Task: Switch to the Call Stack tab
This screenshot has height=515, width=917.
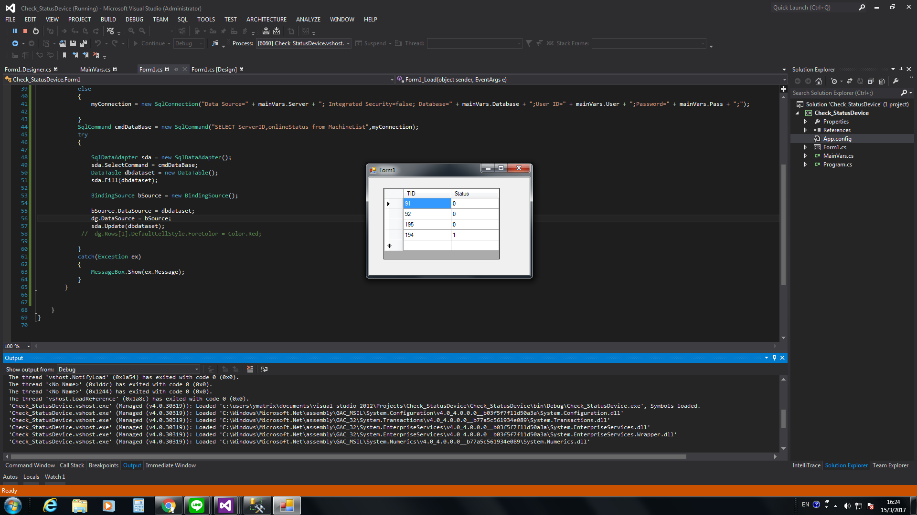Action: pyautogui.click(x=72, y=465)
